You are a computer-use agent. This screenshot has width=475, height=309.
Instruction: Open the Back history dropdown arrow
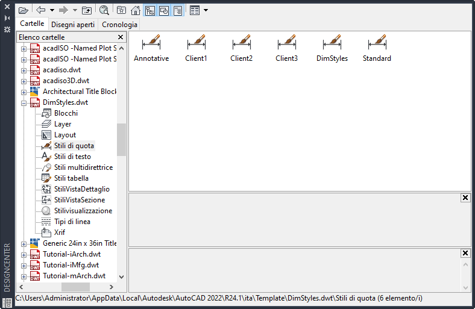click(x=52, y=10)
